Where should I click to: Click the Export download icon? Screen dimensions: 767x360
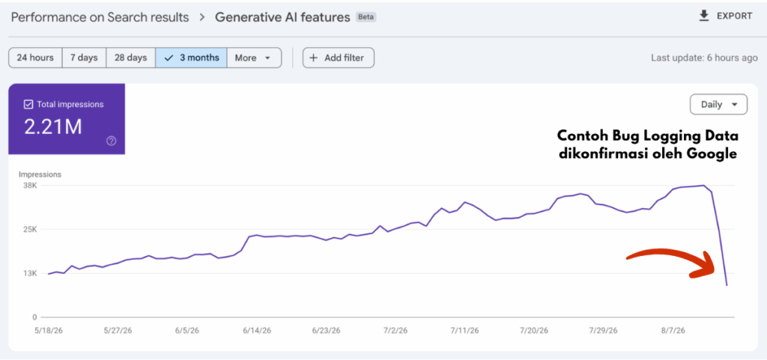pos(704,16)
